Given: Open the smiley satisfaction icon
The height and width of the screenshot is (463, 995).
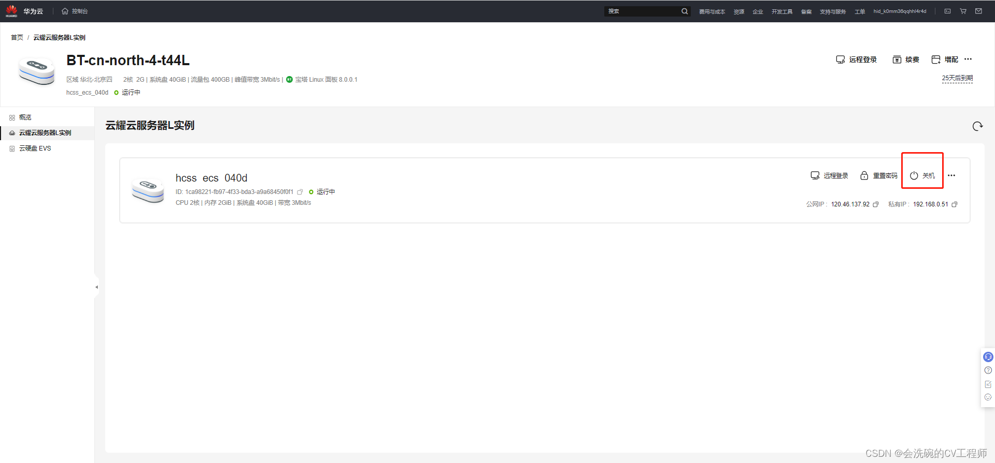Looking at the screenshot, I should (988, 397).
